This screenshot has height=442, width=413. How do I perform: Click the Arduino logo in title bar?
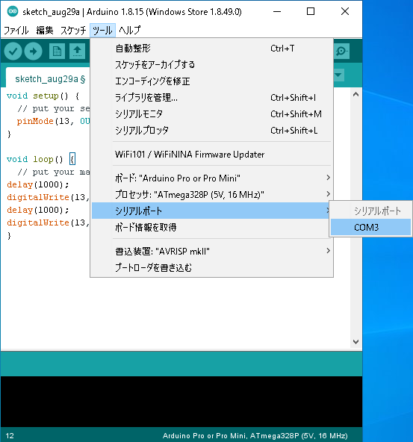[13, 11]
